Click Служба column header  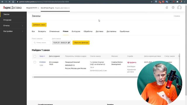(130, 56)
